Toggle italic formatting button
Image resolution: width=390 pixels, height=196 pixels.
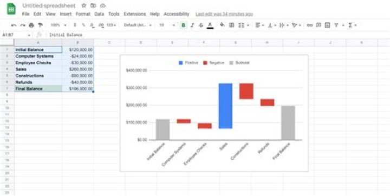click(x=192, y=25)
